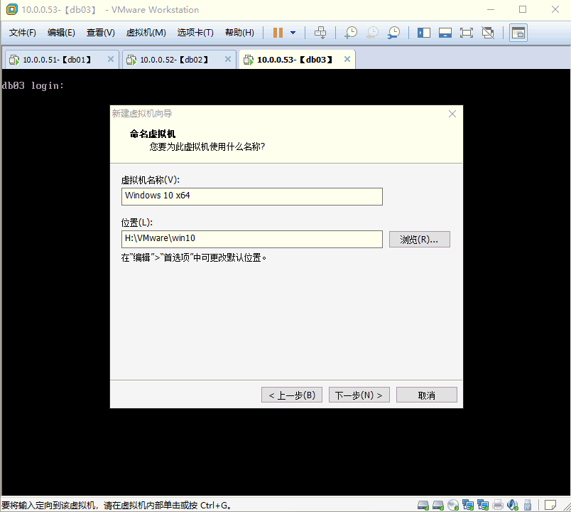Click the printer status icon
571x512 pixels.
[498, 505]
